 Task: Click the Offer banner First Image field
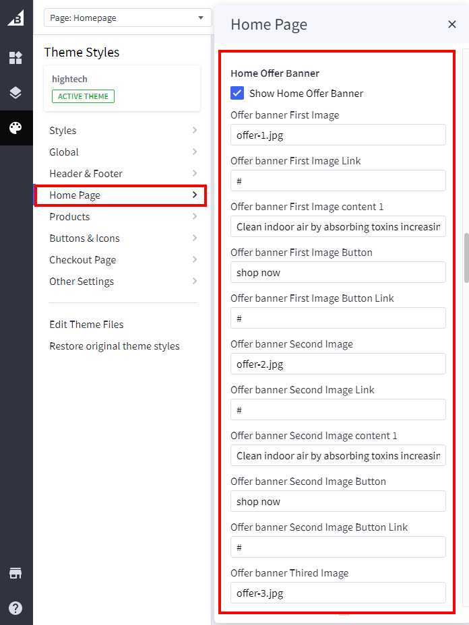[338, 135]
